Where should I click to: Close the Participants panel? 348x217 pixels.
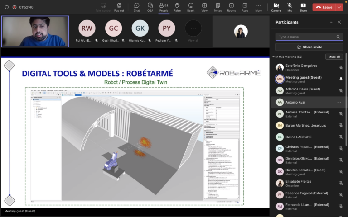[x=339, y=22]
